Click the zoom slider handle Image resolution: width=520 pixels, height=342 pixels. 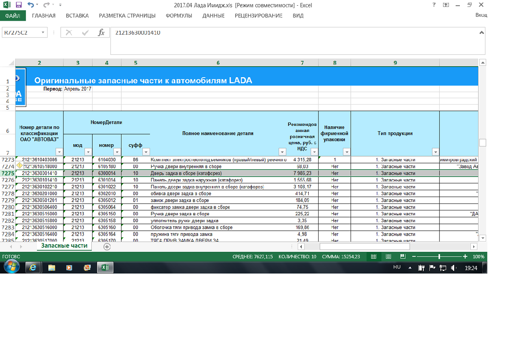[x=439, y=257]
